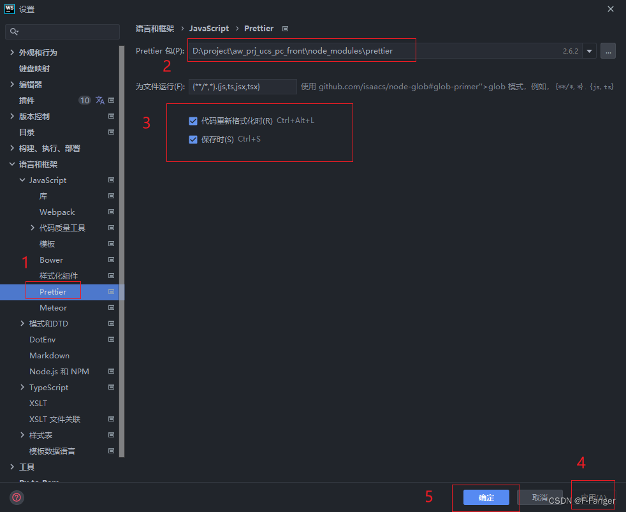Viewport: 626px width, 512px height.
Task: Disable 保存时(S) checkbox
Action: coord(193,138)
